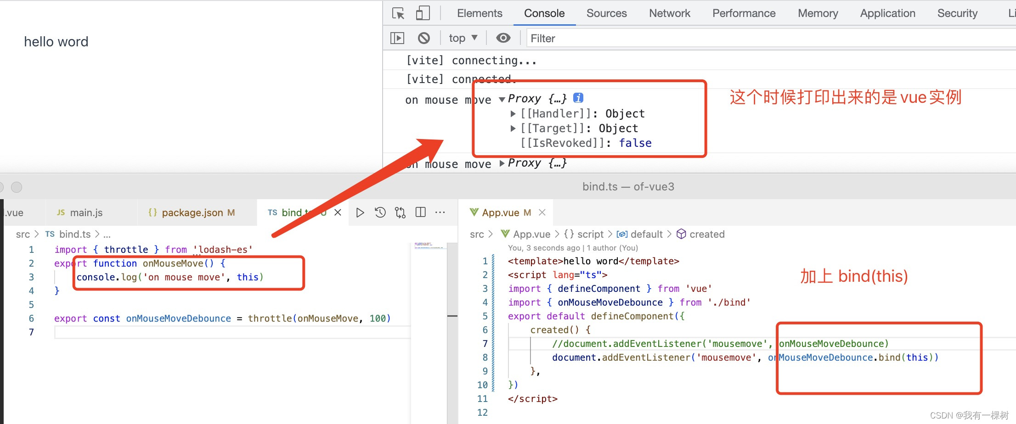The width and height of the screenshot is (1016, 424).
Task: Expand the [[Target]] property
Action: click(513, 128)
